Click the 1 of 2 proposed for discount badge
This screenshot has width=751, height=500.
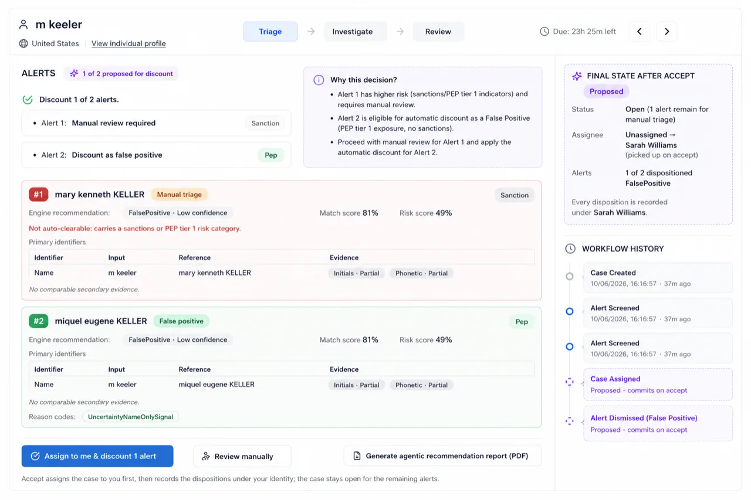(121, 74)
